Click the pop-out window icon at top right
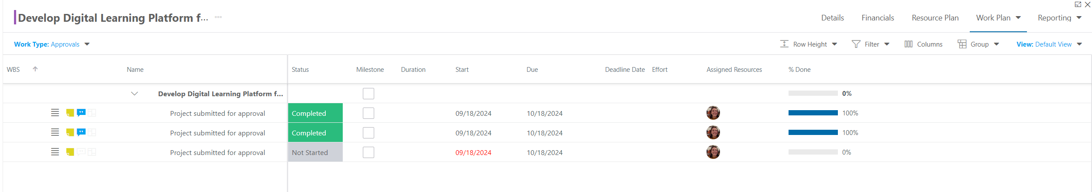The image size is (1092, 192). 1078,4
